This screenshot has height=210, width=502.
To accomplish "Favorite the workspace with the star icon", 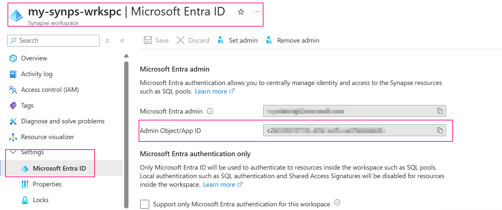I will coord(241,12).
